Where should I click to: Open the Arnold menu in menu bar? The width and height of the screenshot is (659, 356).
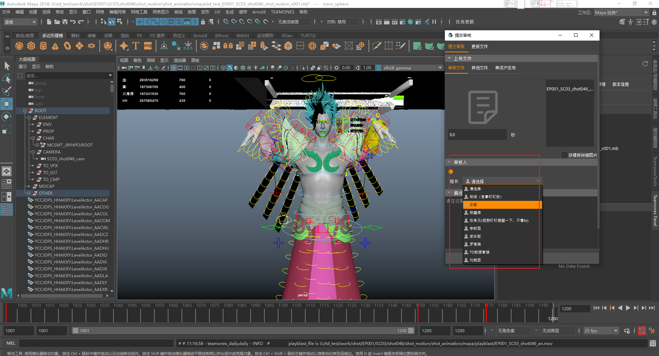[x=259, y=12]
